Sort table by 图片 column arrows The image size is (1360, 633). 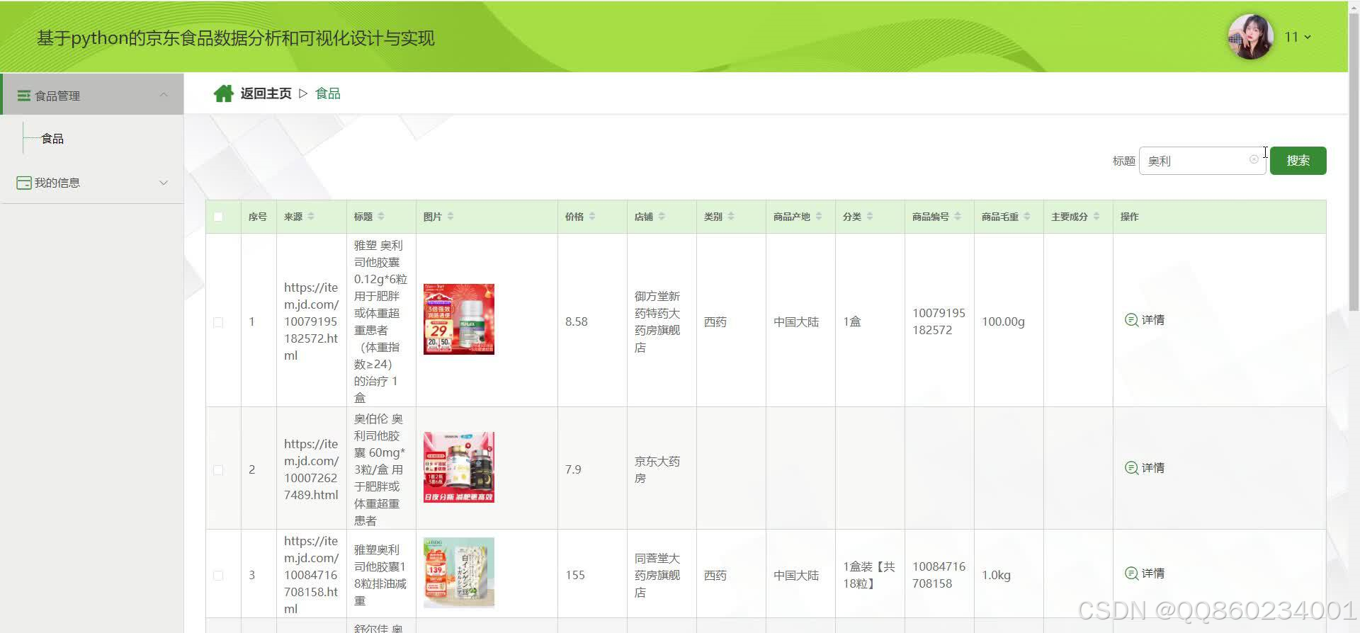coord(450,216)
